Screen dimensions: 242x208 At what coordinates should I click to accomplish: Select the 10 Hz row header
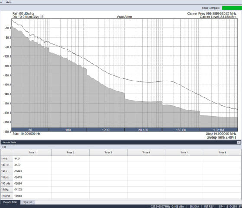[7, 159]
